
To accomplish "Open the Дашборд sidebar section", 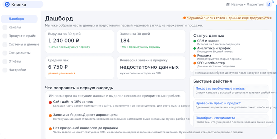I will point(19,19).
